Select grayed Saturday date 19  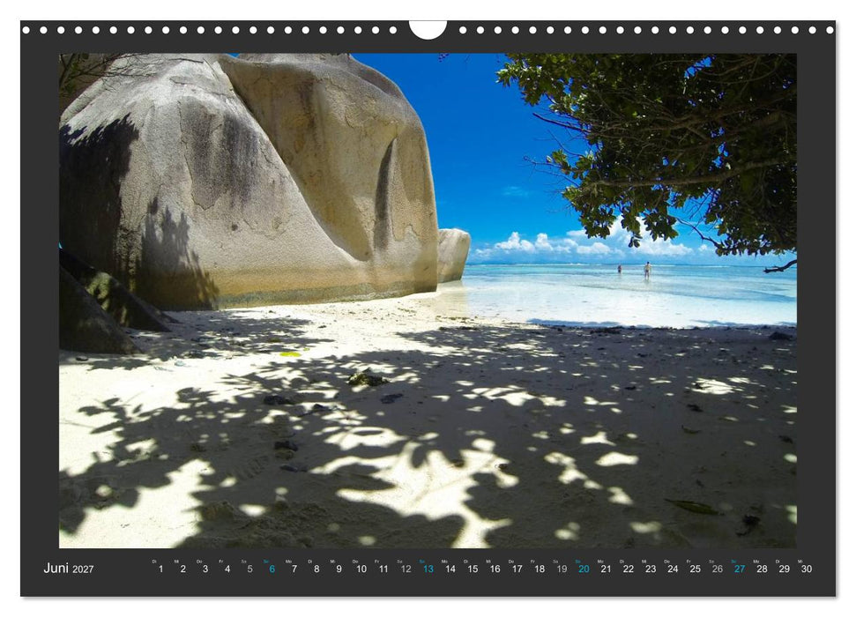coord(562,569)
